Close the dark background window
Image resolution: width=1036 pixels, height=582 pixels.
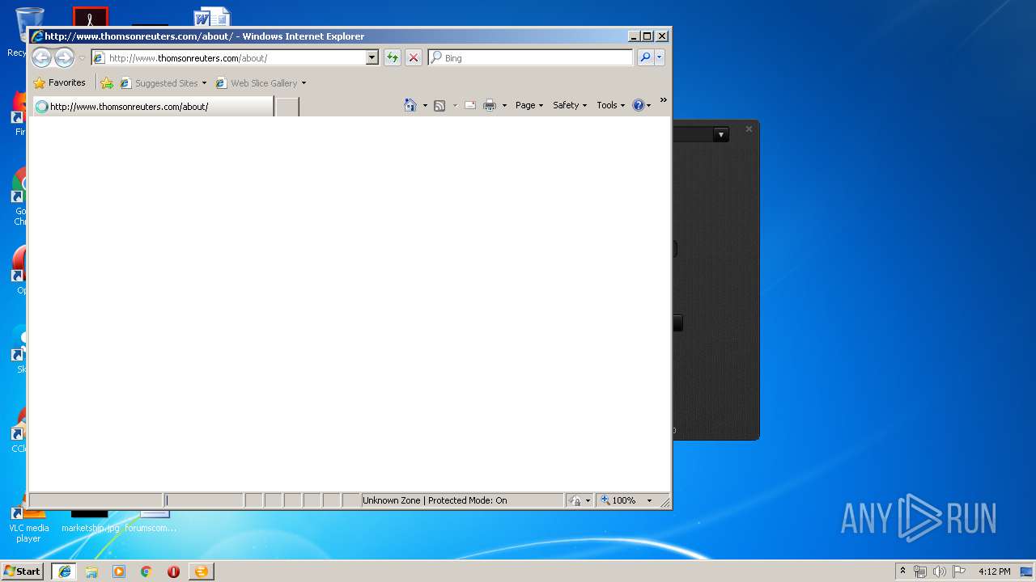point(749,129)
